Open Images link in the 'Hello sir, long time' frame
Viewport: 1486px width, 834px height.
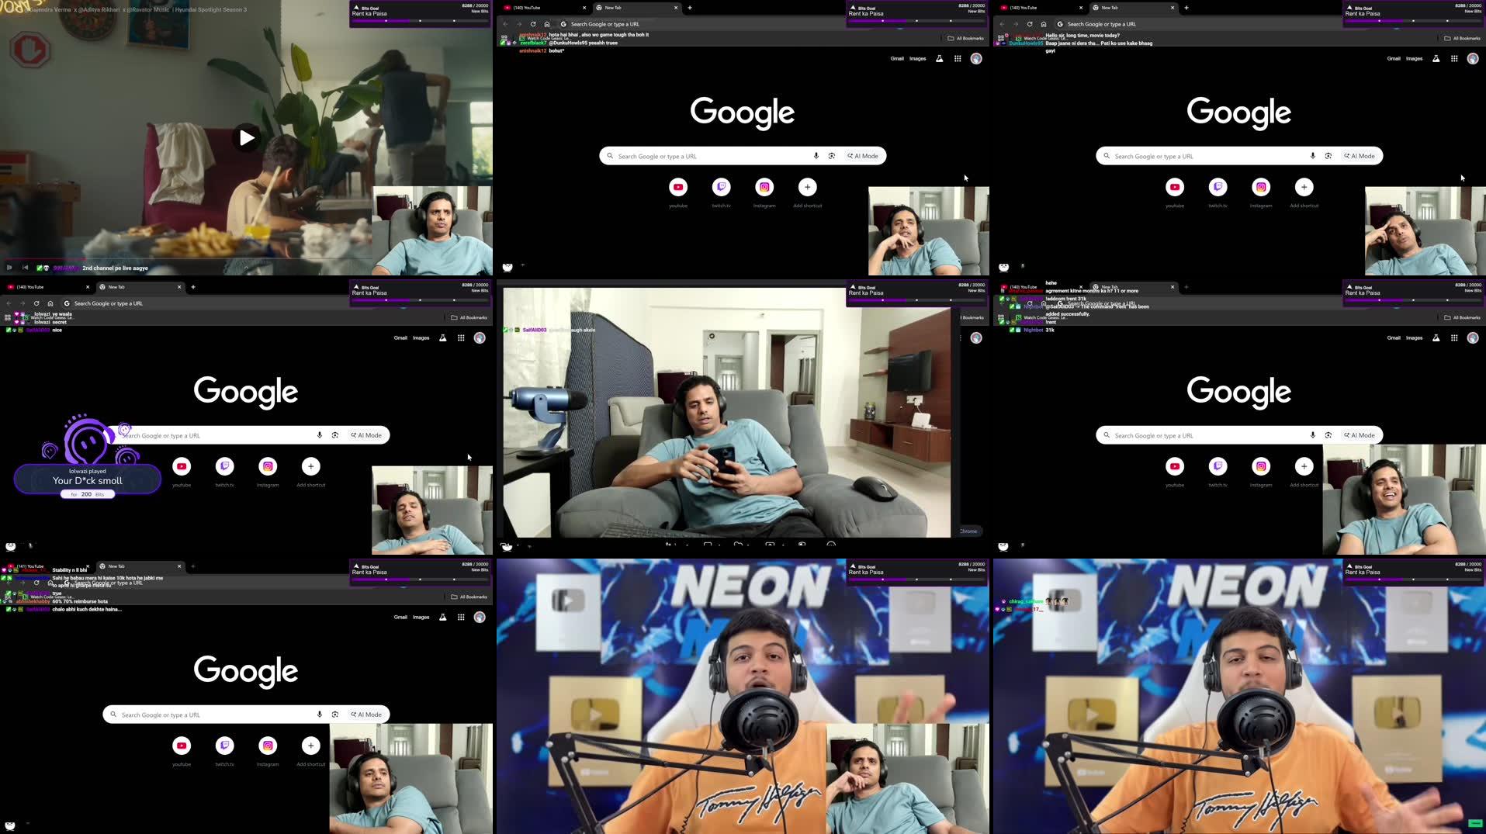tap(1414, 58)
